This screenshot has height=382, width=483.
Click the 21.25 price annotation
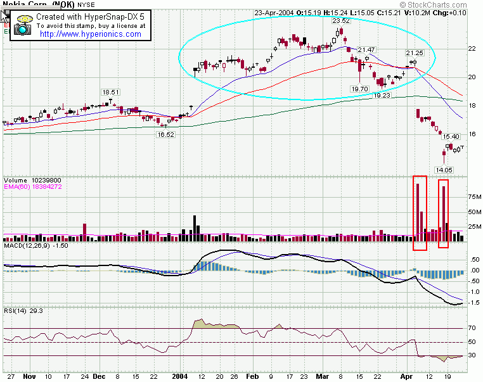coord(415,53)
